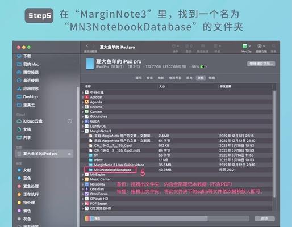Expand the Acrobat app row

pos(82,97)
